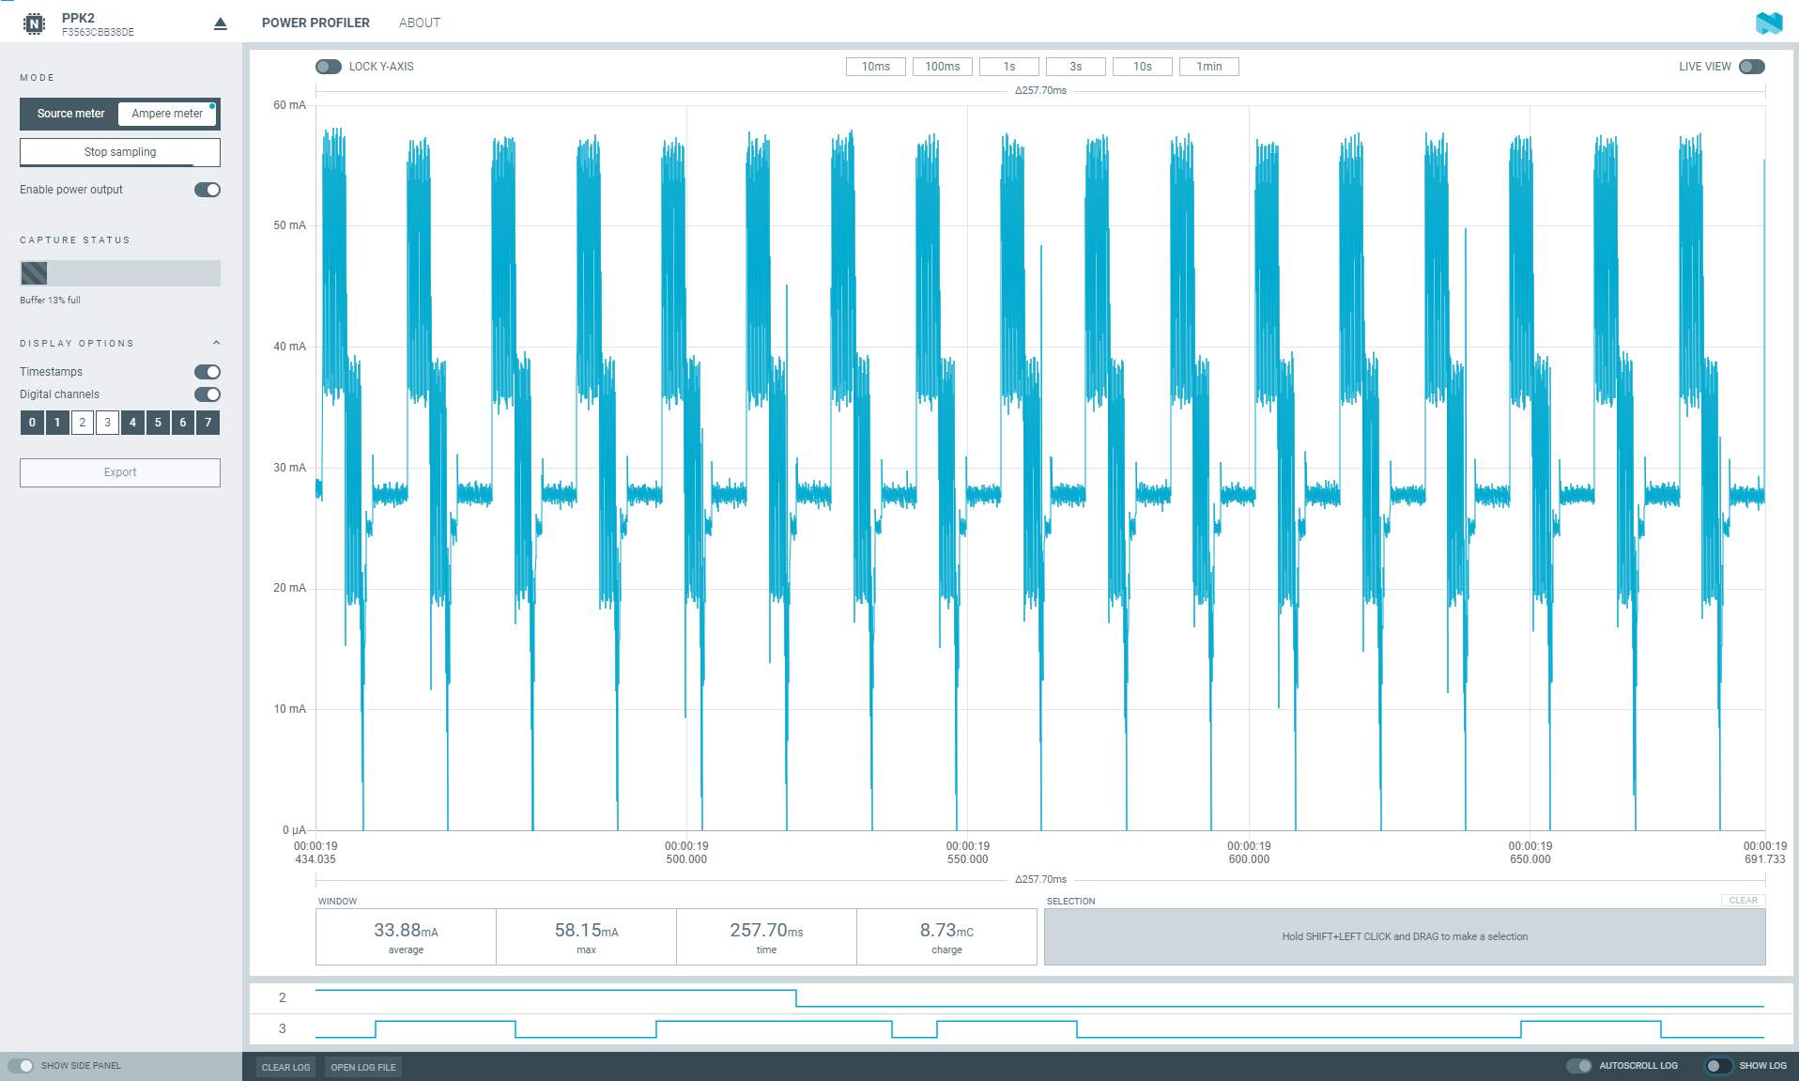Toggle Autoscroll Log

1579,1065
